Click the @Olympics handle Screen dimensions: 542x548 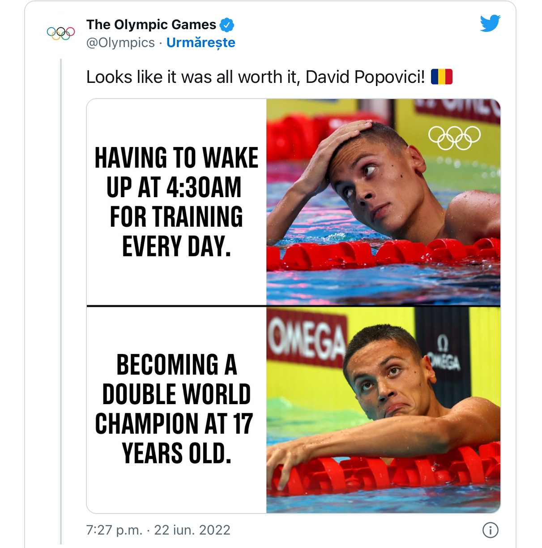pos(120,43)
